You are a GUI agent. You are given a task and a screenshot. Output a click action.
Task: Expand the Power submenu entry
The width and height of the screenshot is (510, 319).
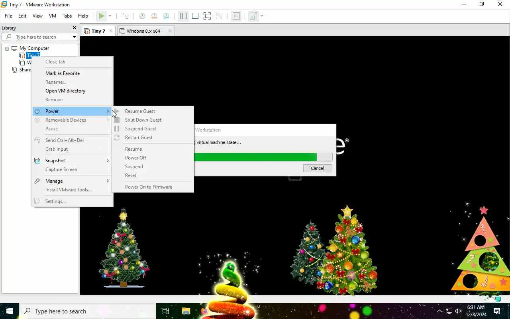click(x=73, y=111)
